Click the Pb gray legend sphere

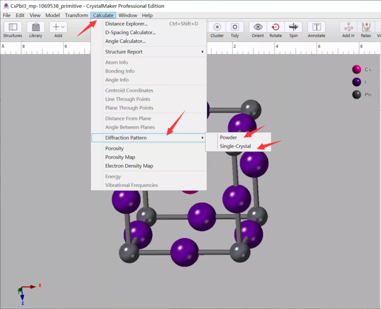click(357, 95)
